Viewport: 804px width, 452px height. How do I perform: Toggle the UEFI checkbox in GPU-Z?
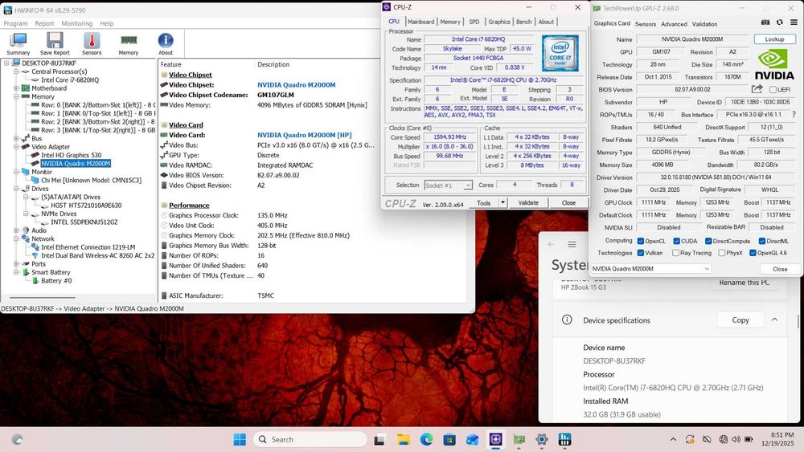(773, 90)
